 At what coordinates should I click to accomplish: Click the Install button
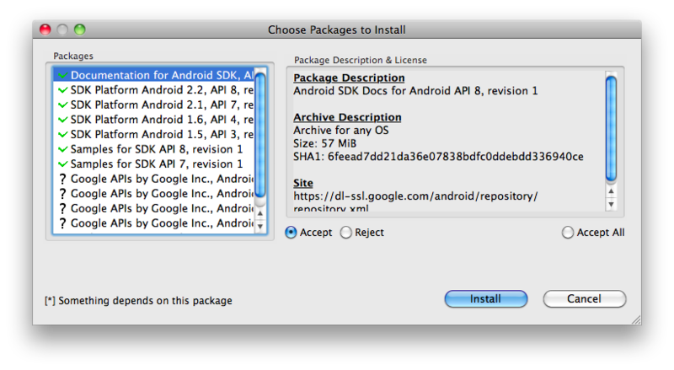click(x=486, y=299)
